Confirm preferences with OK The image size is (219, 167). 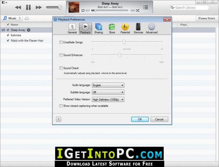tap(140, 119)
